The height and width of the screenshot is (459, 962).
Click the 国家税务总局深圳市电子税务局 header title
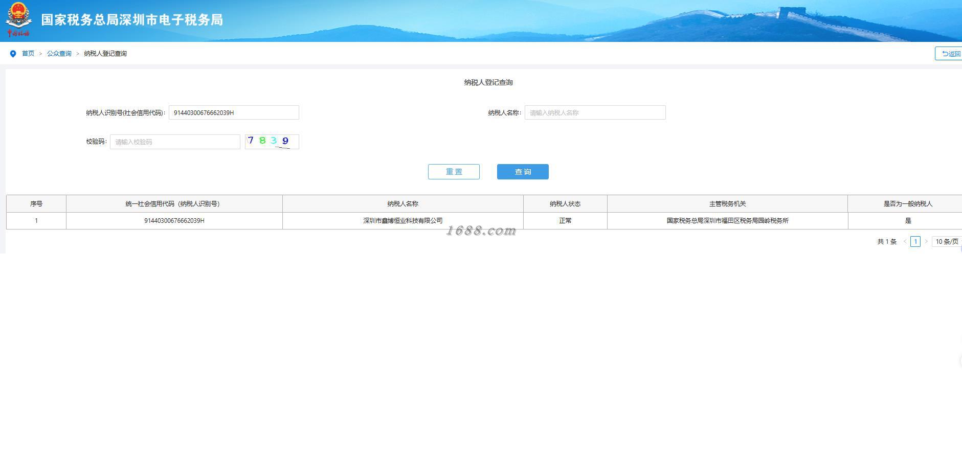click(x=132, y=20)
